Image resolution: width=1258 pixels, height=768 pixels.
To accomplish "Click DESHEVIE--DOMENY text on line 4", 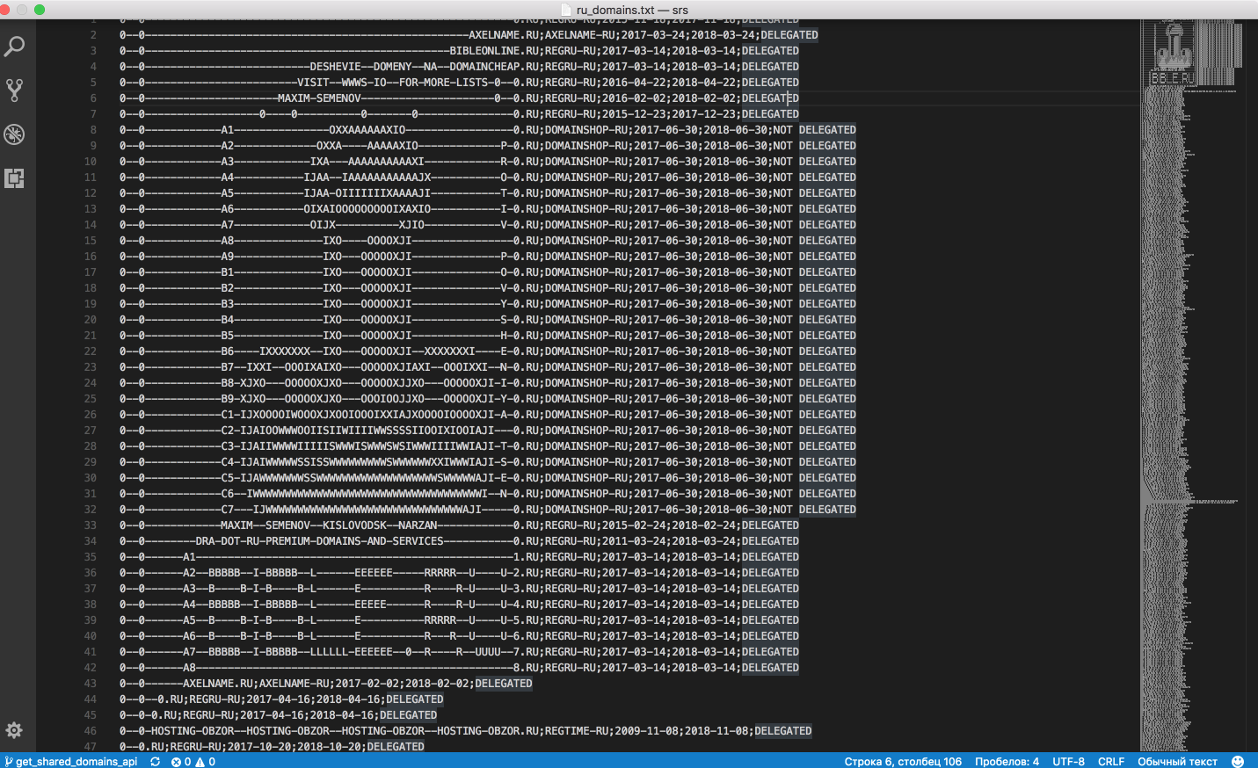I will (360, 67).
